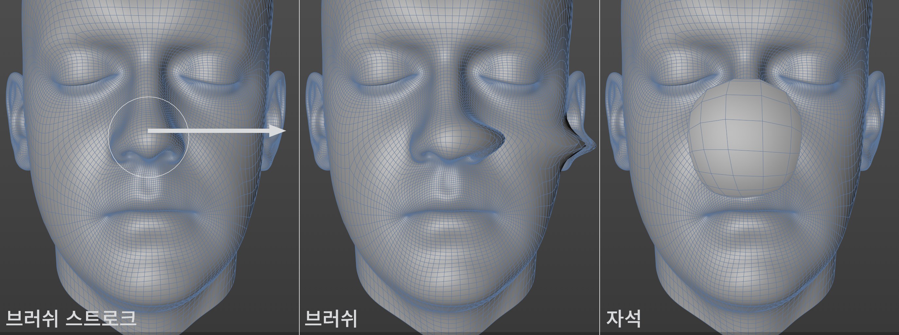Viewport: 899px width, 335px height.
Task: Click the '브러쉬' caption in middle panel
Action: (x=331, y=318)
